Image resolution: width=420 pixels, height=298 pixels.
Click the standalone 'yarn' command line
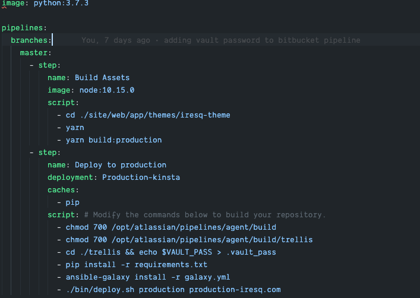[75, 128]
